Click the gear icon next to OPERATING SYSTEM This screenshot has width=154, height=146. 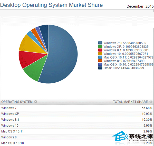pos(36,102)
